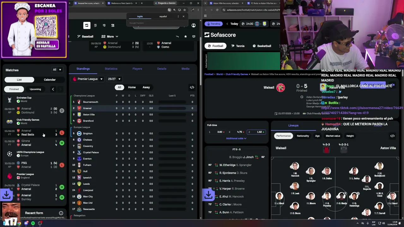Open the user profile icon in Sofascore header
This screenshot has width=404, height=227.
(x=193, y=25)
